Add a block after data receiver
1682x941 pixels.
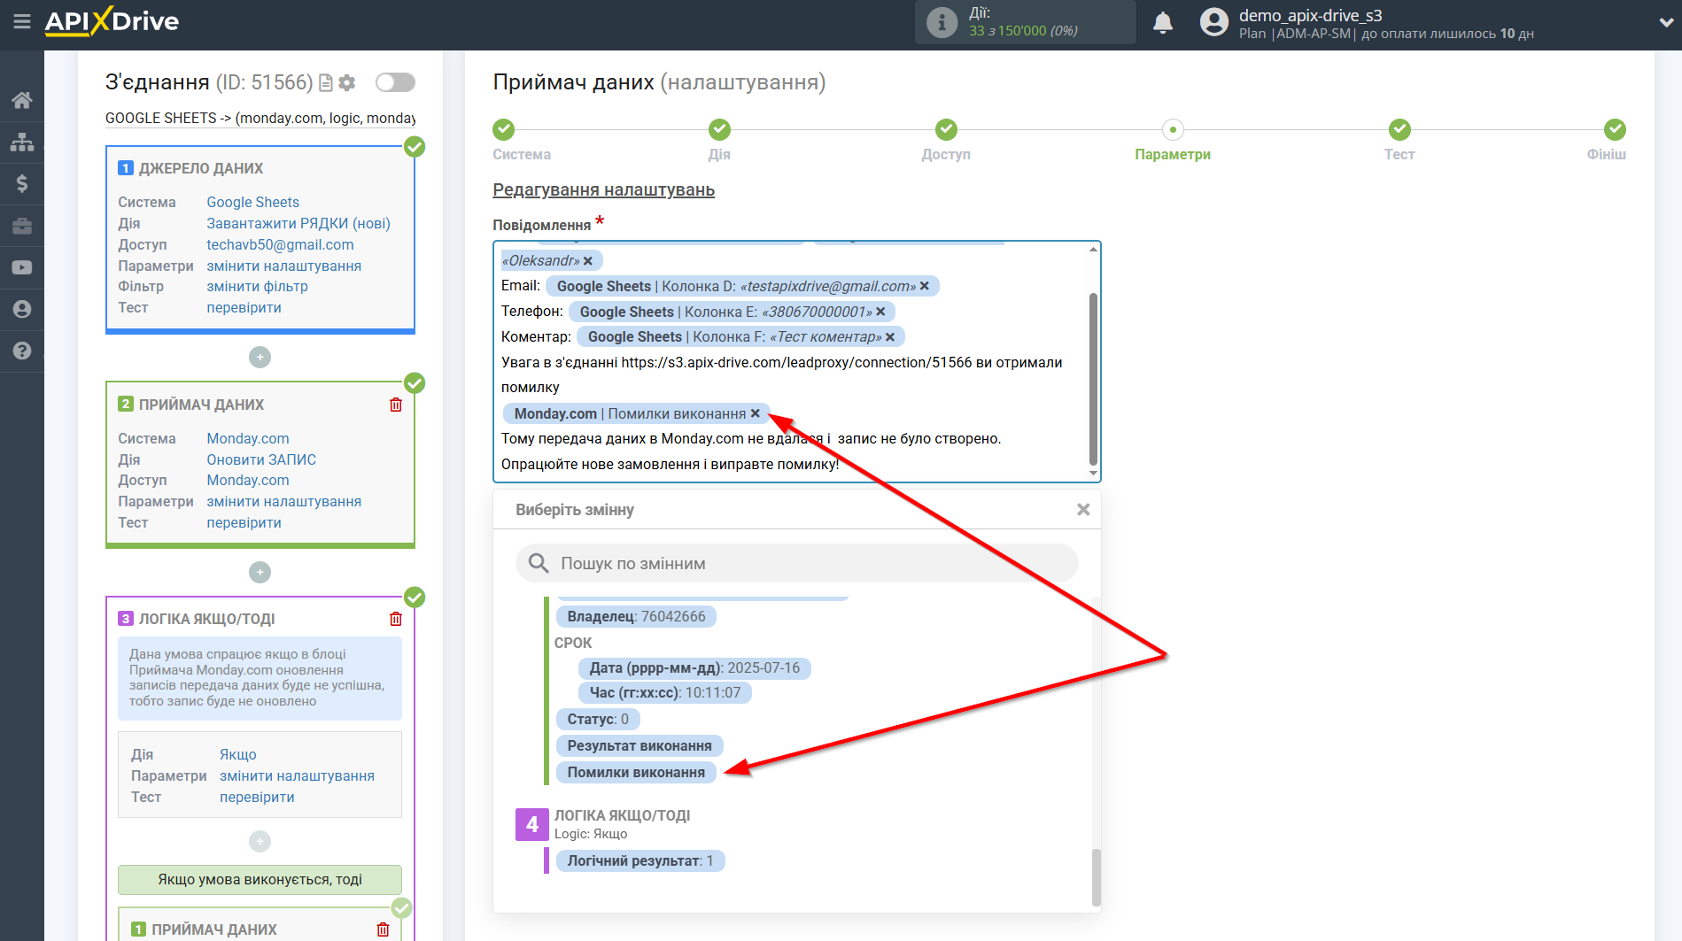(x=260, y=573)
